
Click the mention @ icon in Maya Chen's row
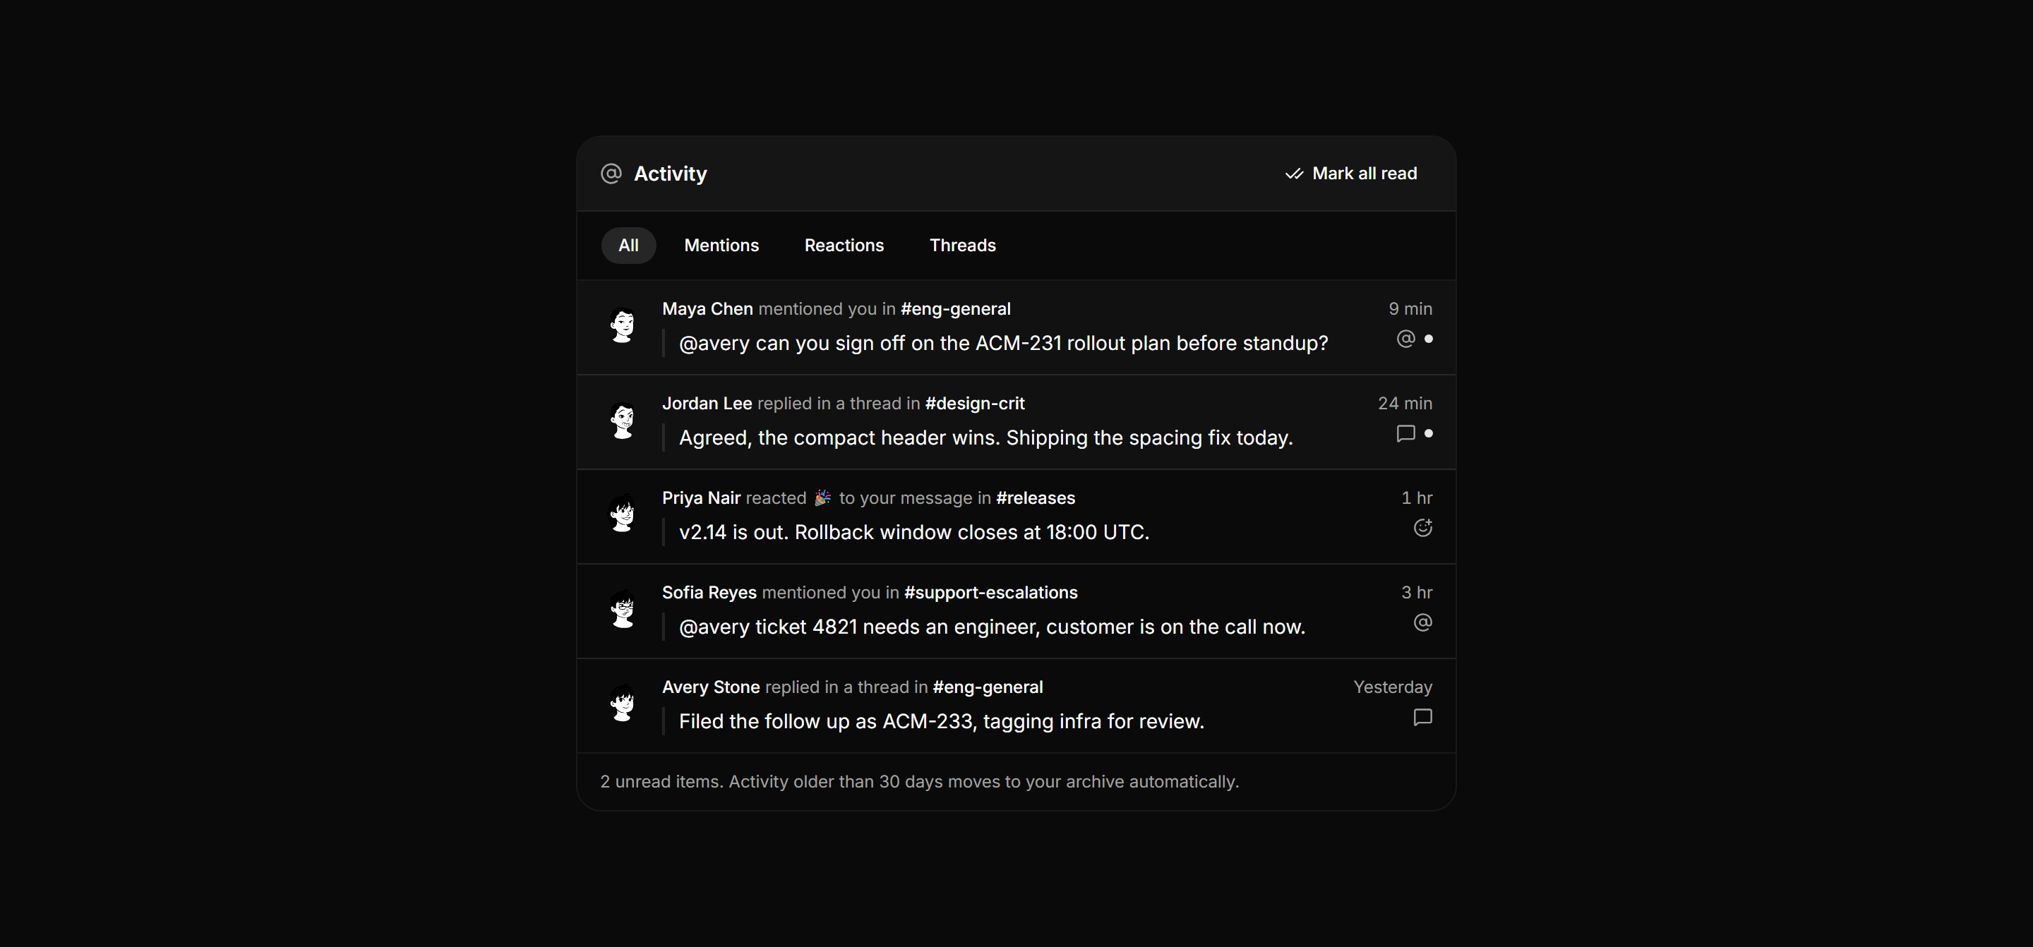[x=1405, y=339]
